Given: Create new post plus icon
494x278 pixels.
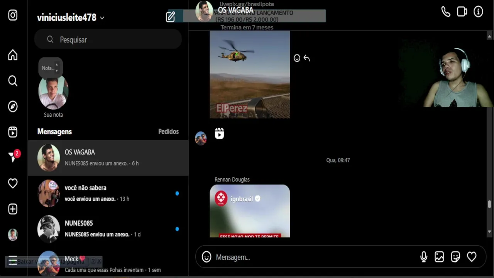Looking at the screenshot, I should coord(13,209).
